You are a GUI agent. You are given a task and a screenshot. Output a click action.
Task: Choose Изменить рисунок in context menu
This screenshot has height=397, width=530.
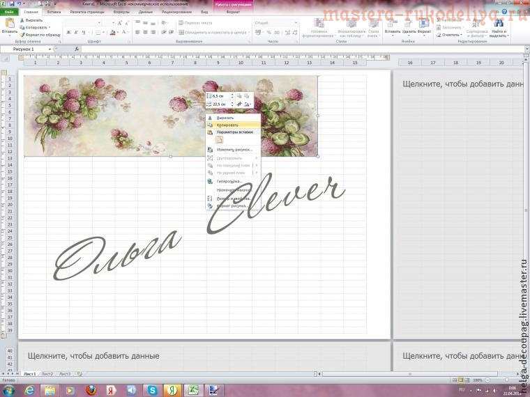[233, 149]
